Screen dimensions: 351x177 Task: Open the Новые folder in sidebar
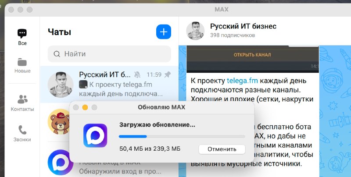pyautogui.click(x=22, y=65)
